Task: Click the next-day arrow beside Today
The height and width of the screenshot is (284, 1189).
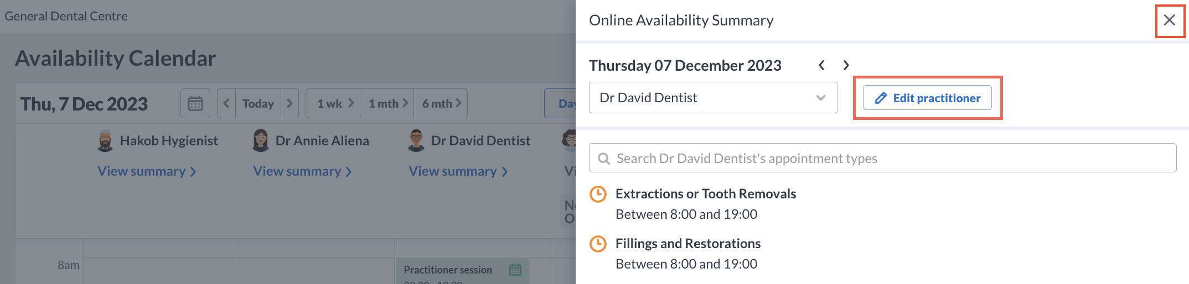Action: point(290,103)
